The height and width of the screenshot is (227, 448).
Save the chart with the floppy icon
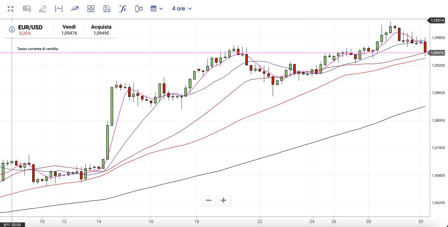point(107,9)
